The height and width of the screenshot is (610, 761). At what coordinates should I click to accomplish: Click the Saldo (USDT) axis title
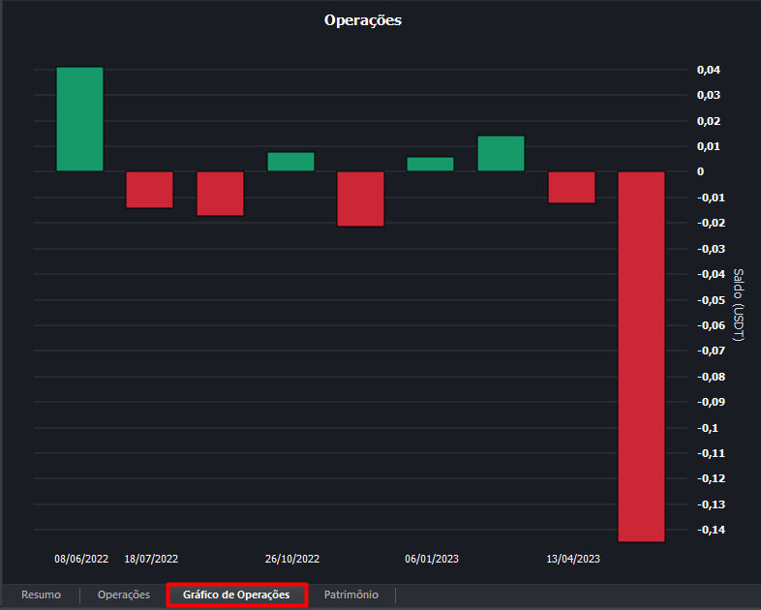[739, 305]
